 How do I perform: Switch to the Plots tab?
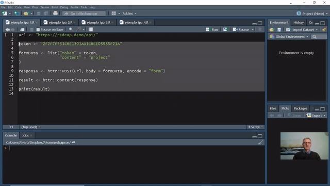285,109
